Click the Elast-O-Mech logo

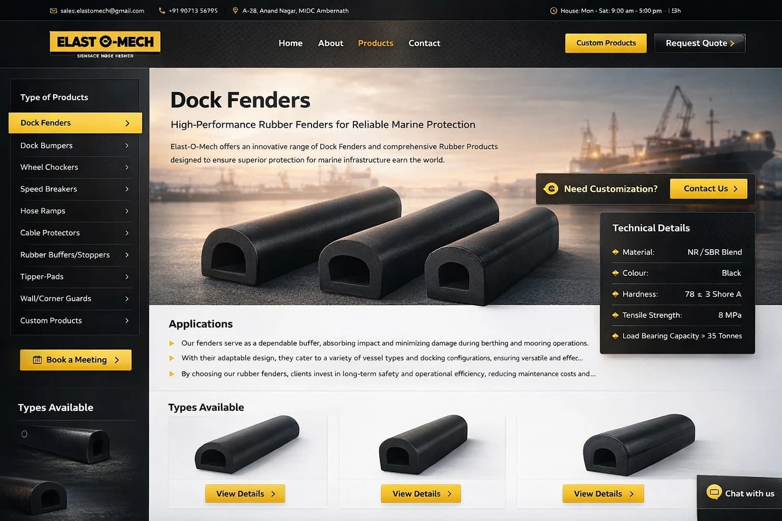[105, 45]
